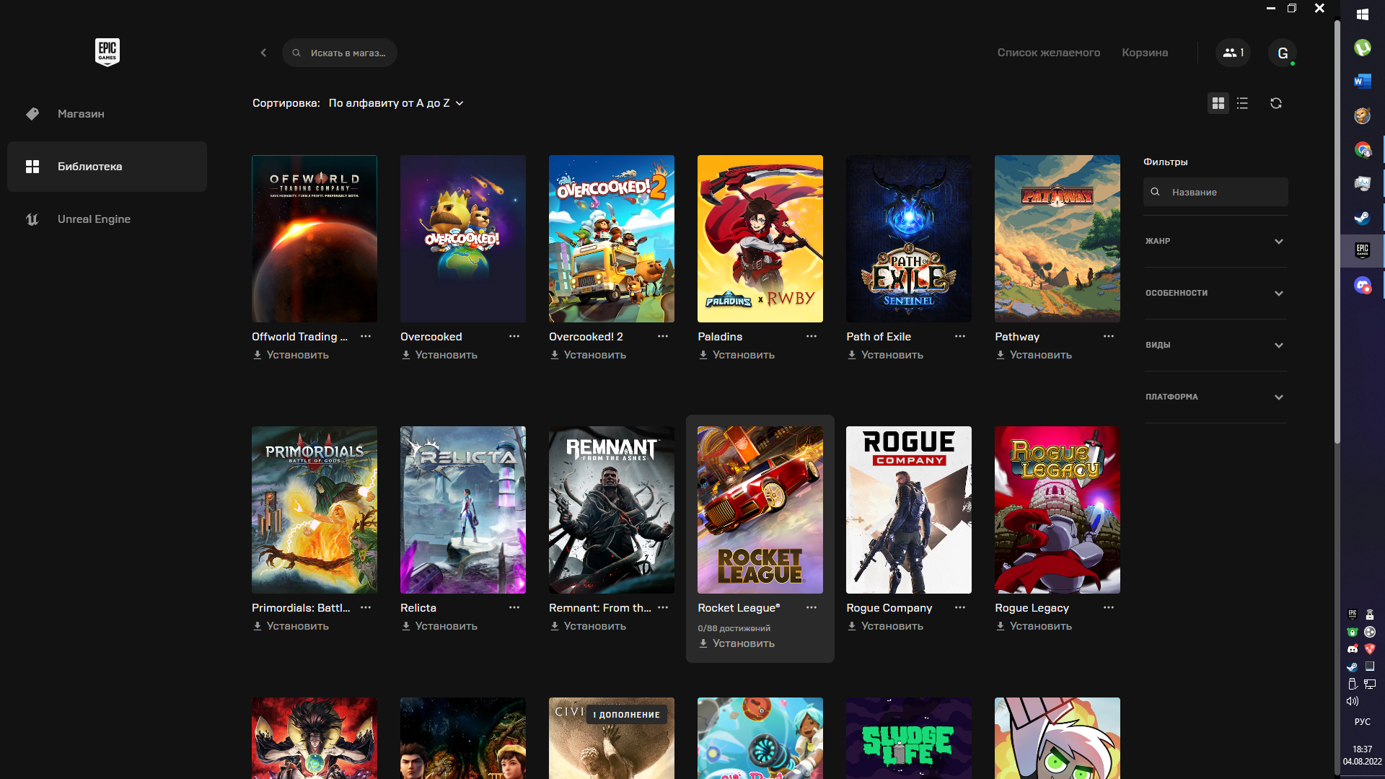Focus the store search field

click(340, 53)
